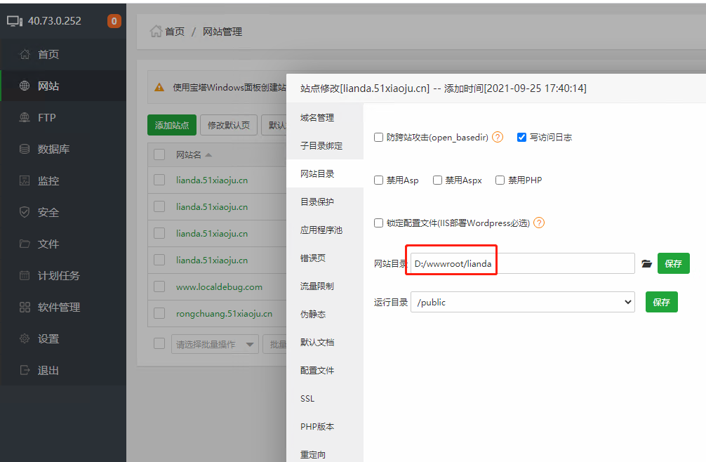Browse folder icon for 网站目录 path

[x=646, y=263]
